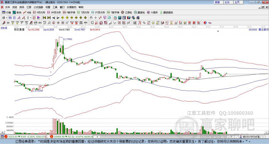Viewport: 269px width, 144px height.
Task: Click the red-blue taiji ball icon
Action: pos(205,23)
